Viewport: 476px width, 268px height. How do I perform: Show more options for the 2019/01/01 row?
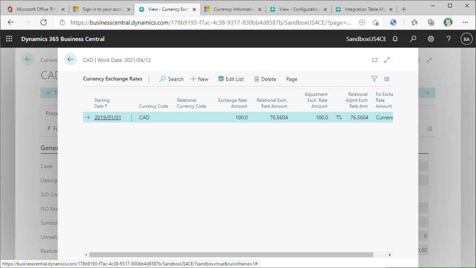(x=132, y=118)
